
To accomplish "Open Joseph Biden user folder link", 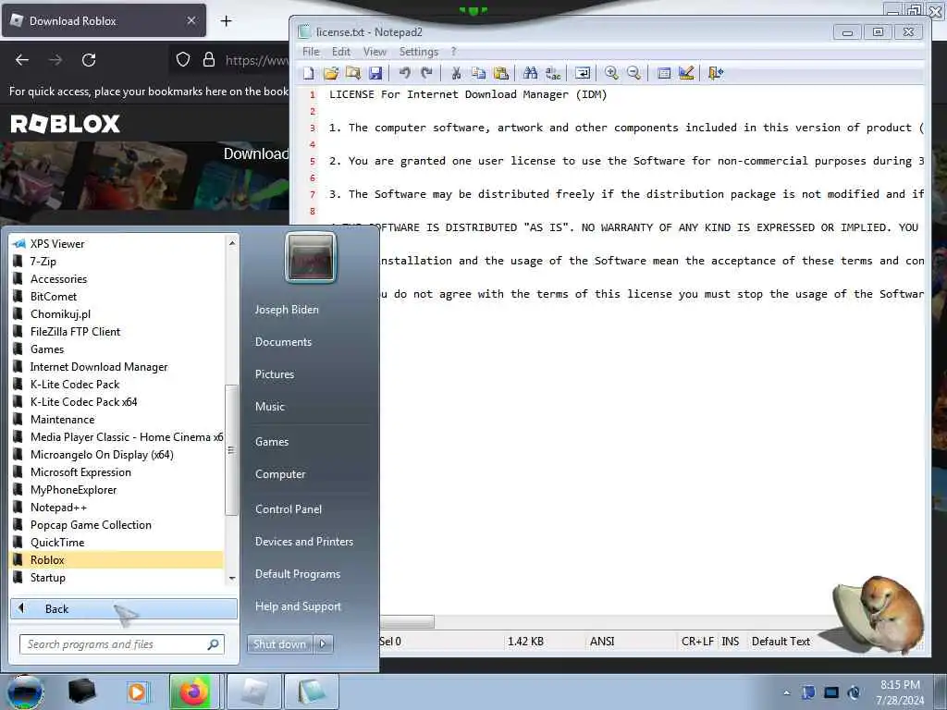I will pos(287,309).
